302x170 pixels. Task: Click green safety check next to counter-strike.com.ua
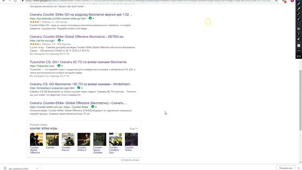coord(92,107)
